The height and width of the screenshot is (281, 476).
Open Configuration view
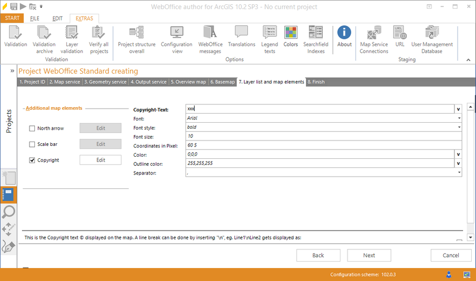coord(176,40)
